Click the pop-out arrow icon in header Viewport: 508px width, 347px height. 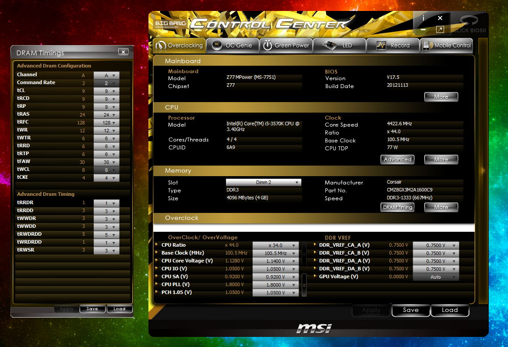[x=440, y=29]
